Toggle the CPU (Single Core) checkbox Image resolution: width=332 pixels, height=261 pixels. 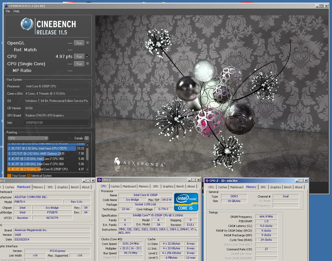[88, 63]
